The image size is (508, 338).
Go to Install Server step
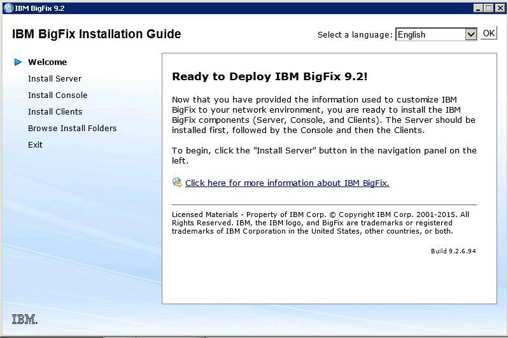pyautogui.click(x=55, y=78)
